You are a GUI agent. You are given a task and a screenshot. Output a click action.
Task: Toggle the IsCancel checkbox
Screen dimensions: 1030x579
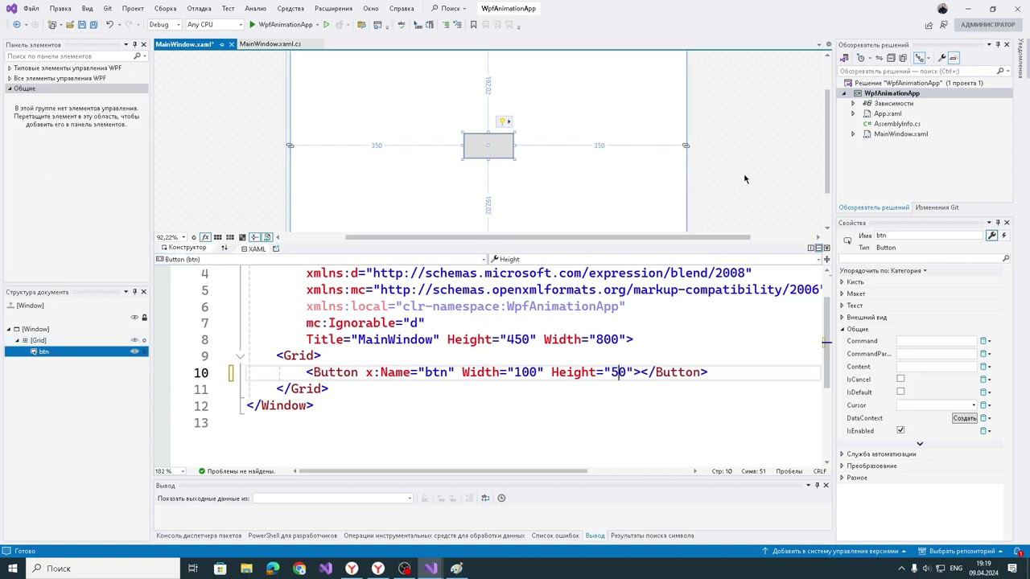point(900,379)
